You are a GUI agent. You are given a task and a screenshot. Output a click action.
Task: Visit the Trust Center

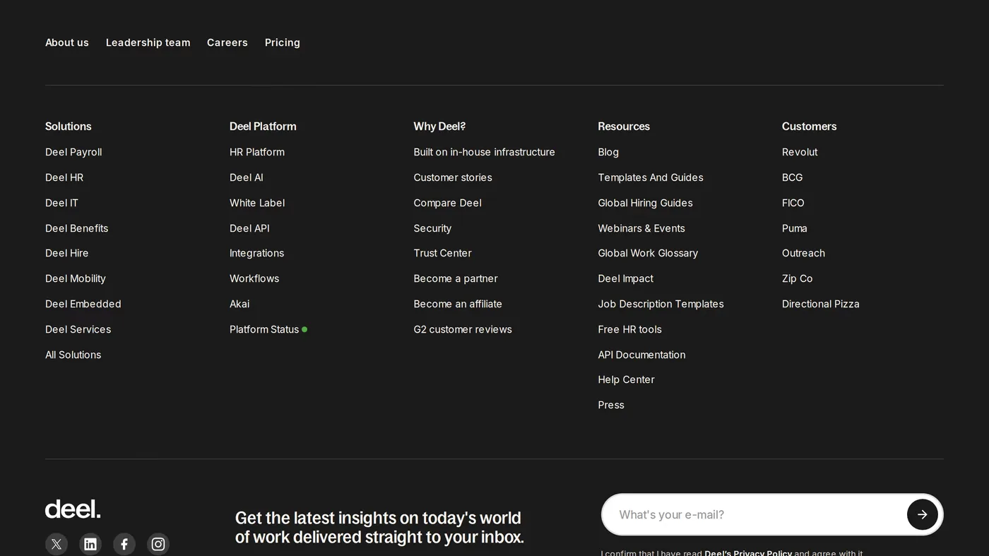[442, 253]
